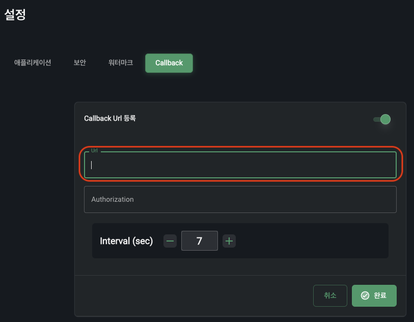This screenshot has width=414, height=322.
Task: Click the checkmark icon inside 완료 button
Action: coord(365,296)
